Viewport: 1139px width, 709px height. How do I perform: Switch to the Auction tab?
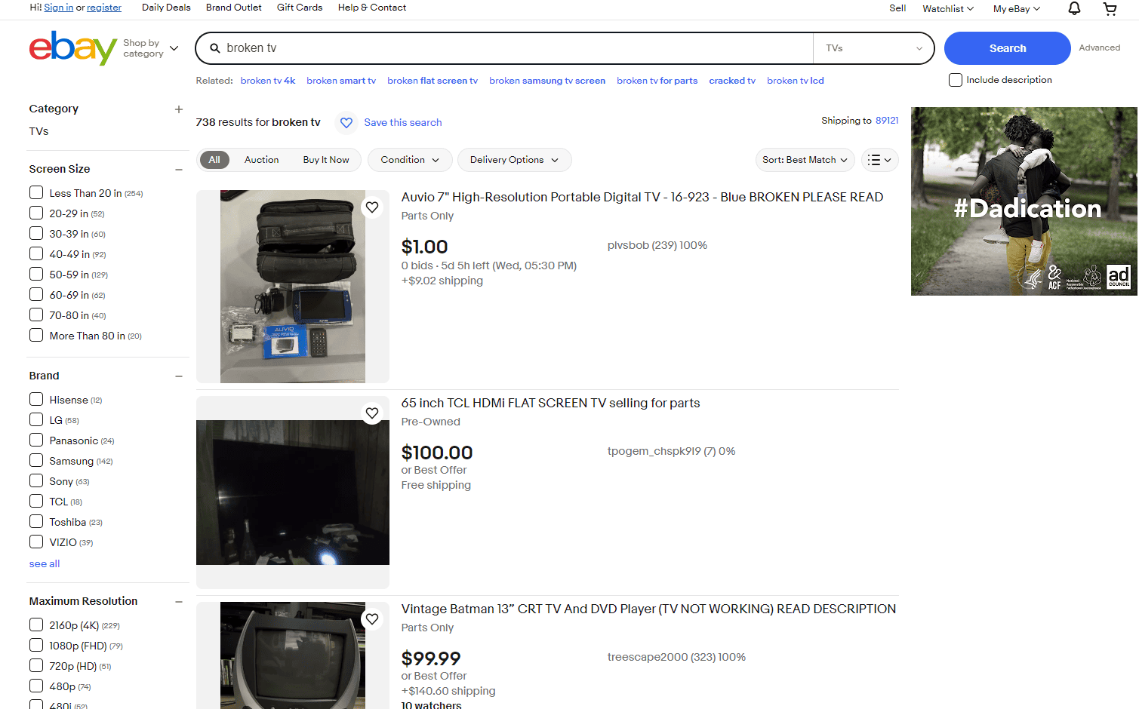click(261, 160)
